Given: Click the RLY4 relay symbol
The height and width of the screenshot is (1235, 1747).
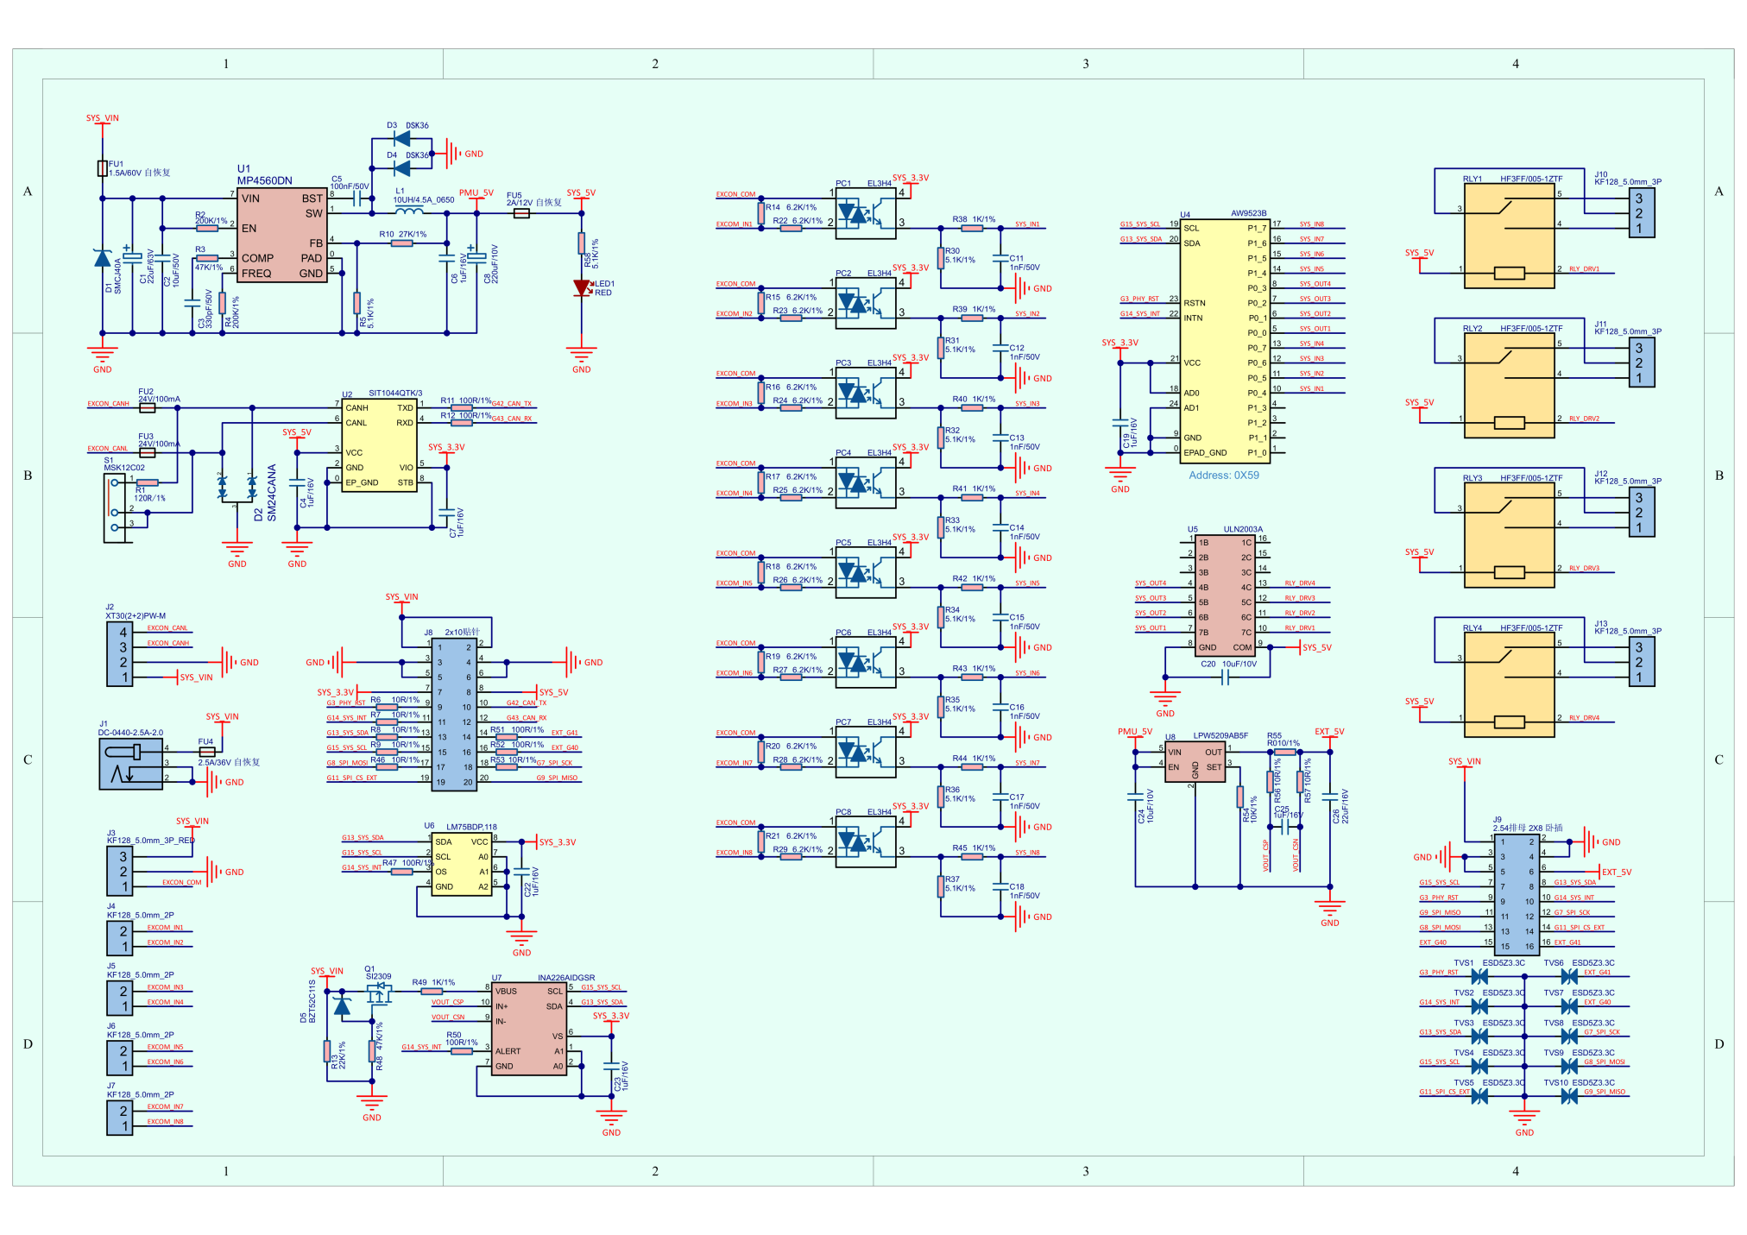Looking at the screenshot, I should (x=1509, y=684).
